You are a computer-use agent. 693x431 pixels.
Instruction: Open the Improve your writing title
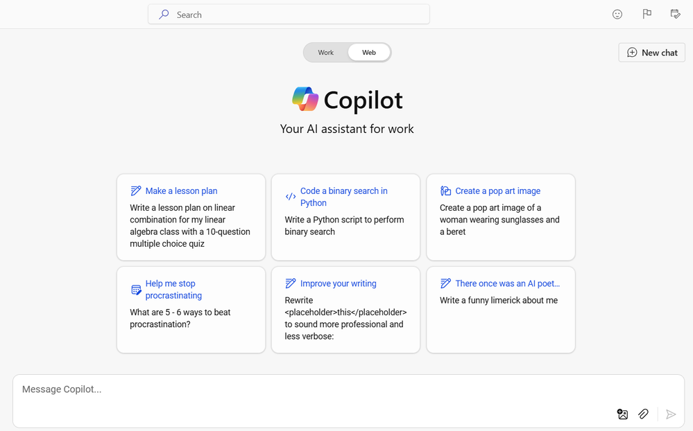338,283
